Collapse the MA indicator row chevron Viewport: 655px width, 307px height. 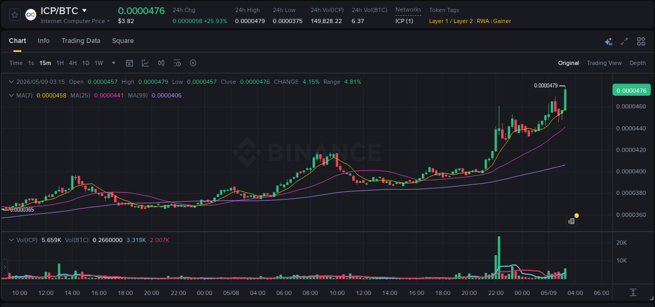point(12,95)
